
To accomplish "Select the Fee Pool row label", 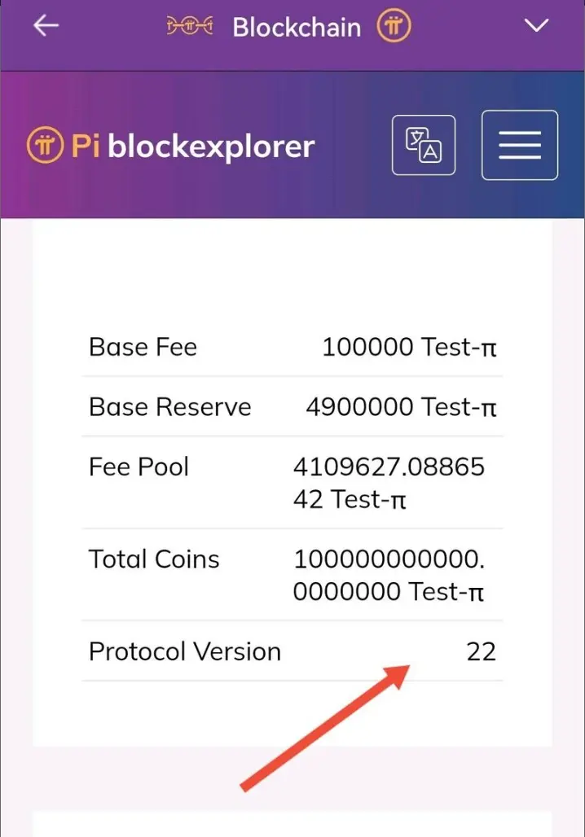I will [139, 467].
